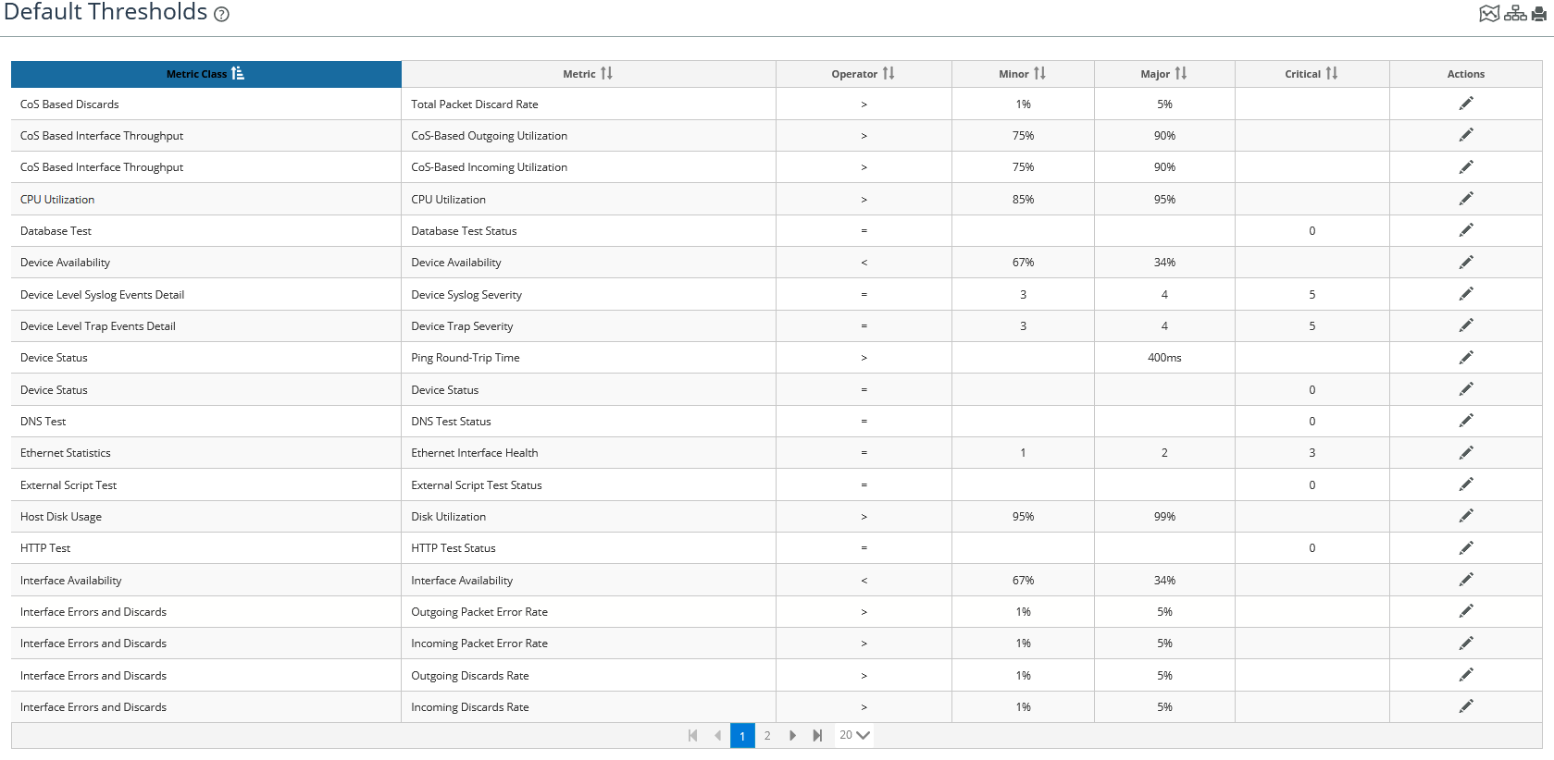Edit the Total Packet Discard Rate threshold
Screen dimensions: 1554x760
pyautogui.click(x=1465, y=104)
